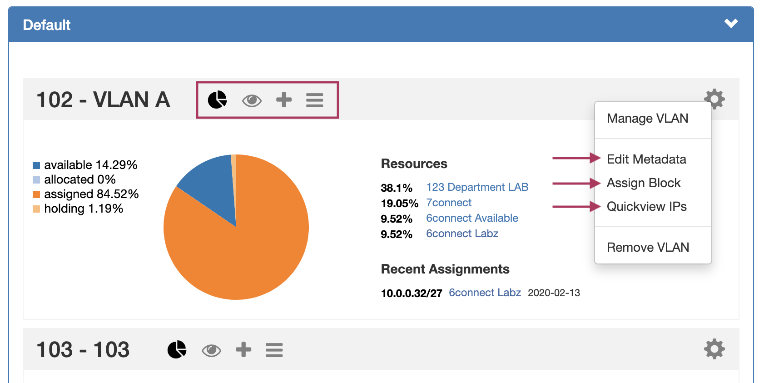Click the pie chart icon for VLAN 103
Screen dimensions: 764x383
coord(177,349)
